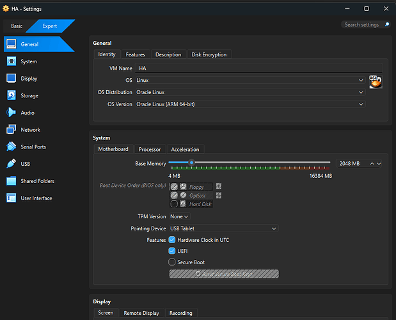The image size is (396, 320).
Task: Select the Serial Ports icon in sidebar
Action: click(12, 147)
